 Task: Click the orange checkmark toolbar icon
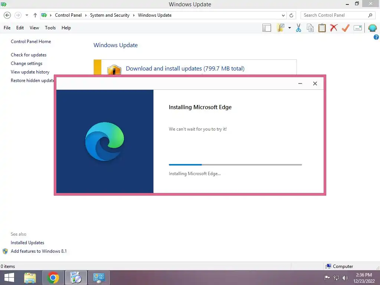coord(345,28)
